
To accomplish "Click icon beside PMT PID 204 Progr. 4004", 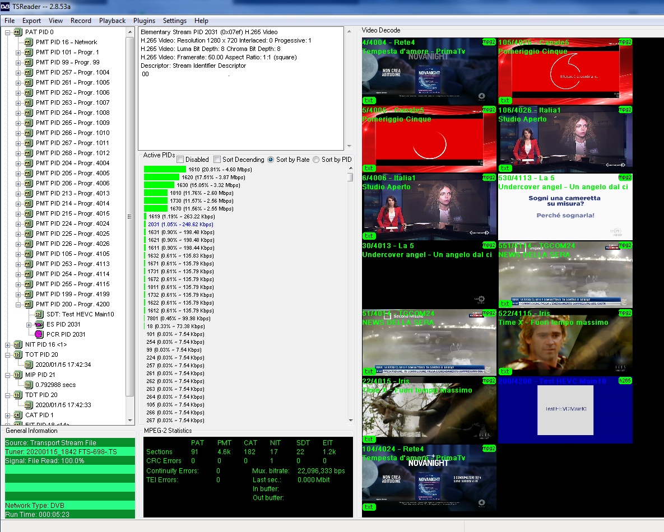I will [29, 164].
